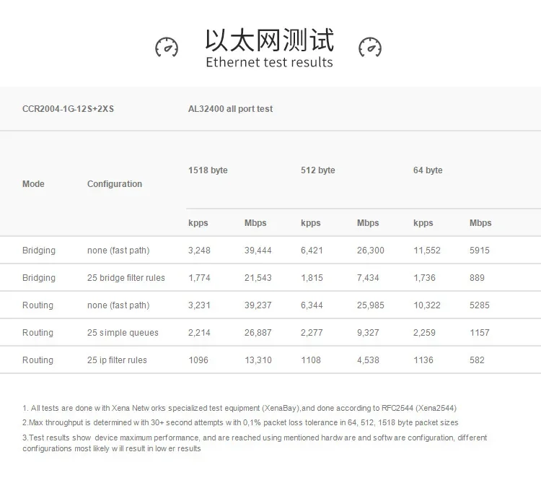Viewport: 541px width, 483px height.
Task: Click the value 1,736
Action: click(x=424, y=278)
